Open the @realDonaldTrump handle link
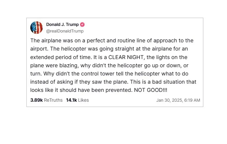 pyautogui.click(x=65, y=31)
